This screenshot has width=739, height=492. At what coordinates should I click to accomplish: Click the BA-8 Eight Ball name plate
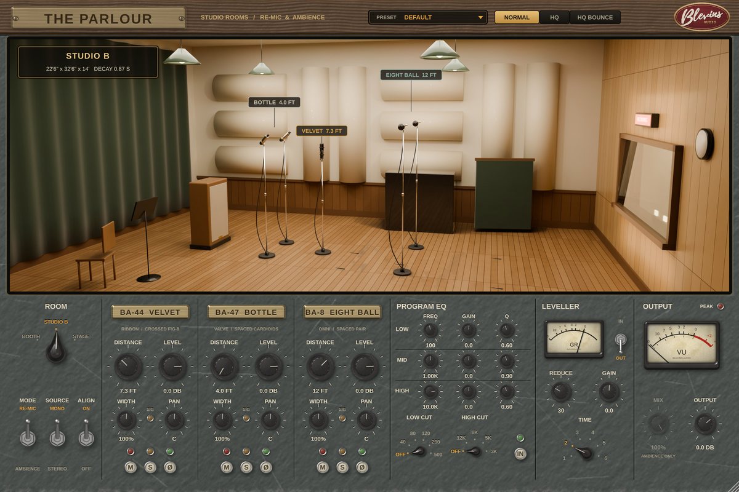coord(342,312)
